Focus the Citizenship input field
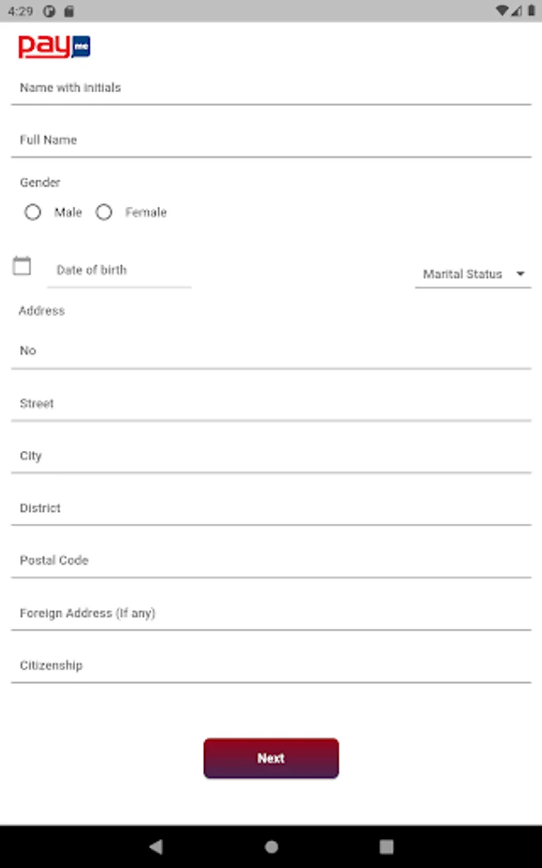The width and height of the screenshot is (542, 868). tap(271, 665)
